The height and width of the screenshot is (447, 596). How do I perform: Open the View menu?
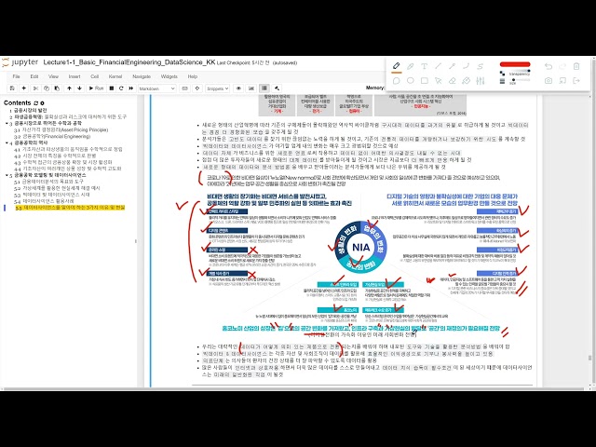[x=53, y=76]
